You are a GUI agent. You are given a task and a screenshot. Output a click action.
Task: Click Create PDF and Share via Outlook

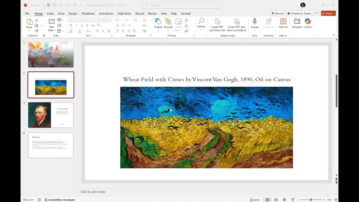[x=236, y=25]
